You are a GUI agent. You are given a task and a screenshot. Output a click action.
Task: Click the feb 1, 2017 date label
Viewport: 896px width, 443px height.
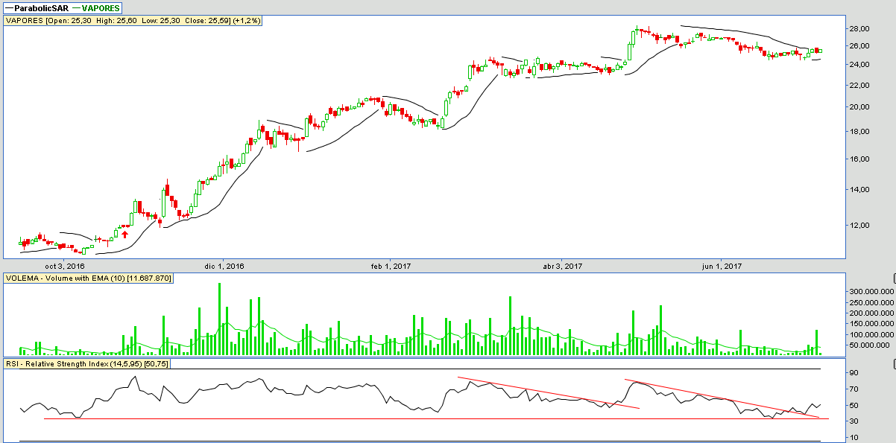coord(391,266)
